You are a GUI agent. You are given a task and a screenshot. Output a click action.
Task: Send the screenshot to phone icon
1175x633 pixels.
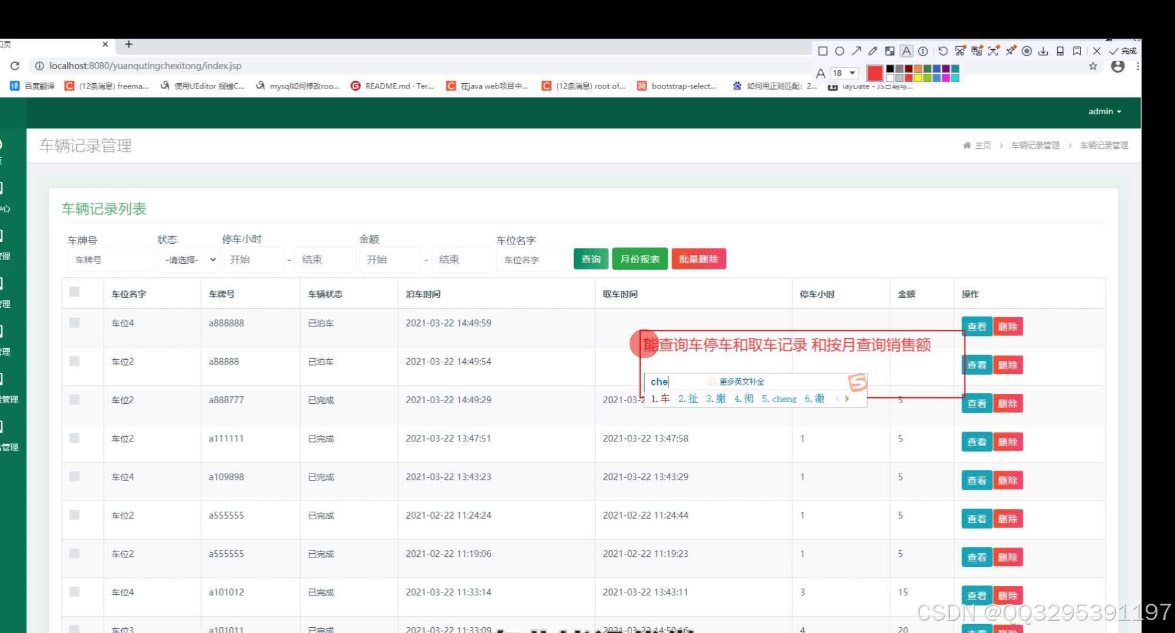click(1060, 51)
